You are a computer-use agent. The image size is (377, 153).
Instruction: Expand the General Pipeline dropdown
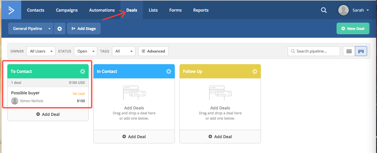[49, 29]
